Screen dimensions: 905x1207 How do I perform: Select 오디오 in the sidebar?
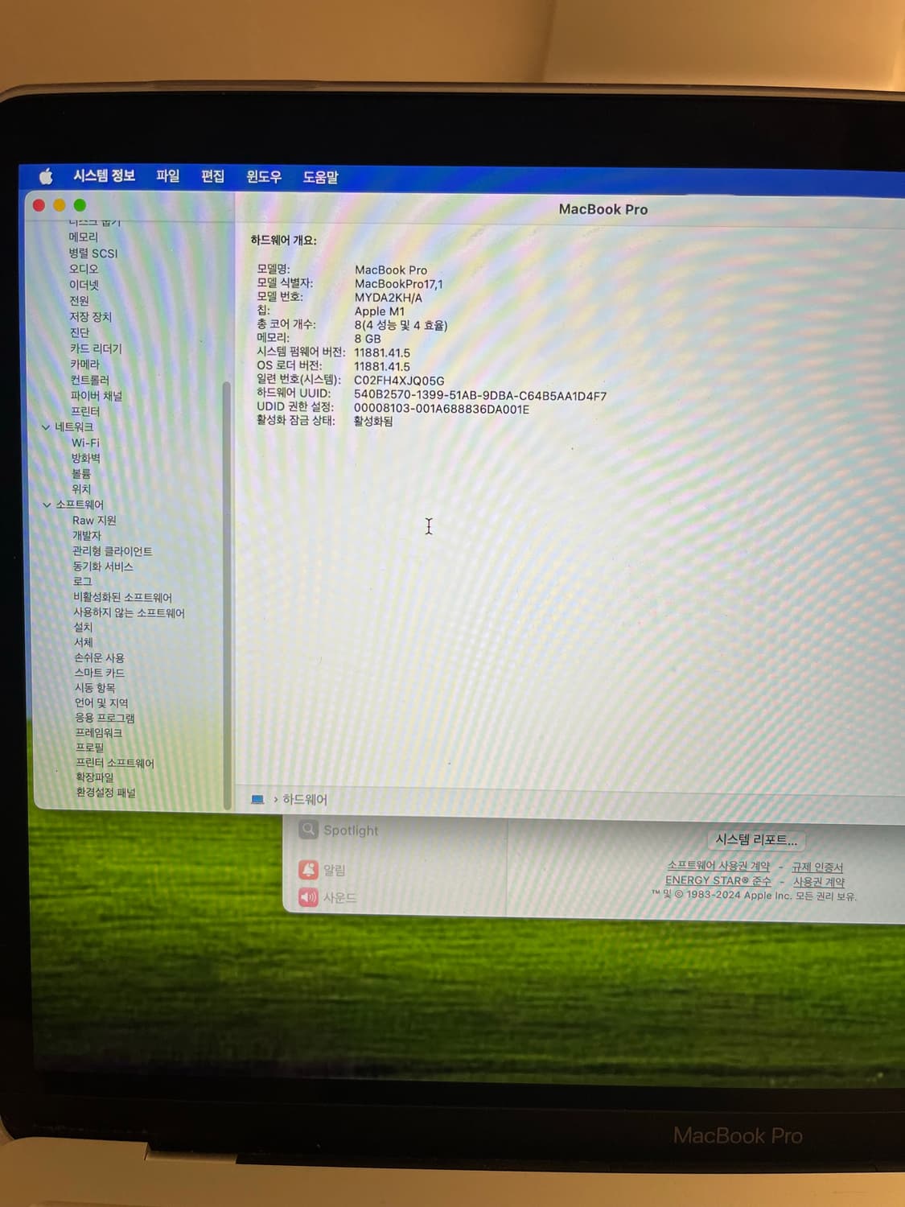pyautogui.click(x=83, y=269)
